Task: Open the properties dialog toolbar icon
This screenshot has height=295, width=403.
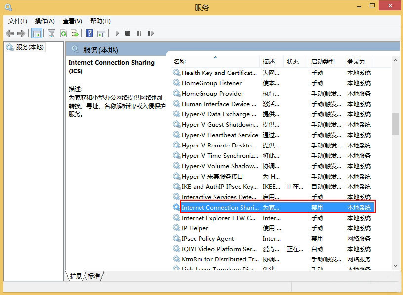Action: [x=51, y=33]
